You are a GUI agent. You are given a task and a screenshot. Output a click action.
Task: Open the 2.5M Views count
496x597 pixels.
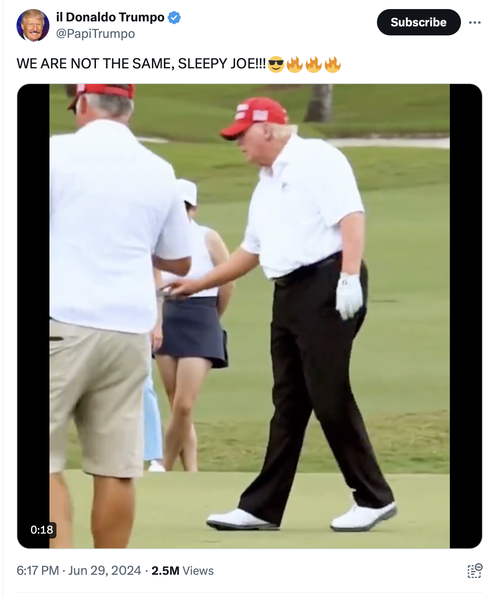(182, 571)
